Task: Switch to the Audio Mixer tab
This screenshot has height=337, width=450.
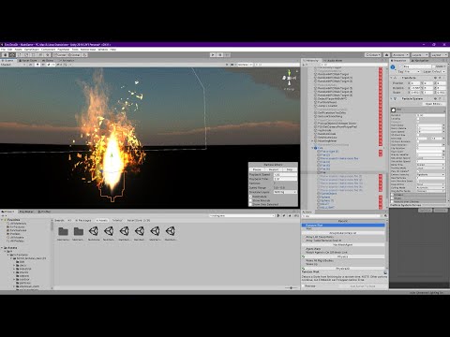Action: coord(334,61)
